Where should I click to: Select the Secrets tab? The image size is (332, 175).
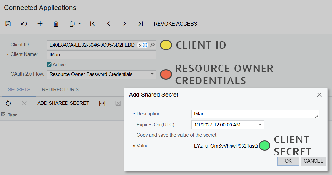point(19,90)
